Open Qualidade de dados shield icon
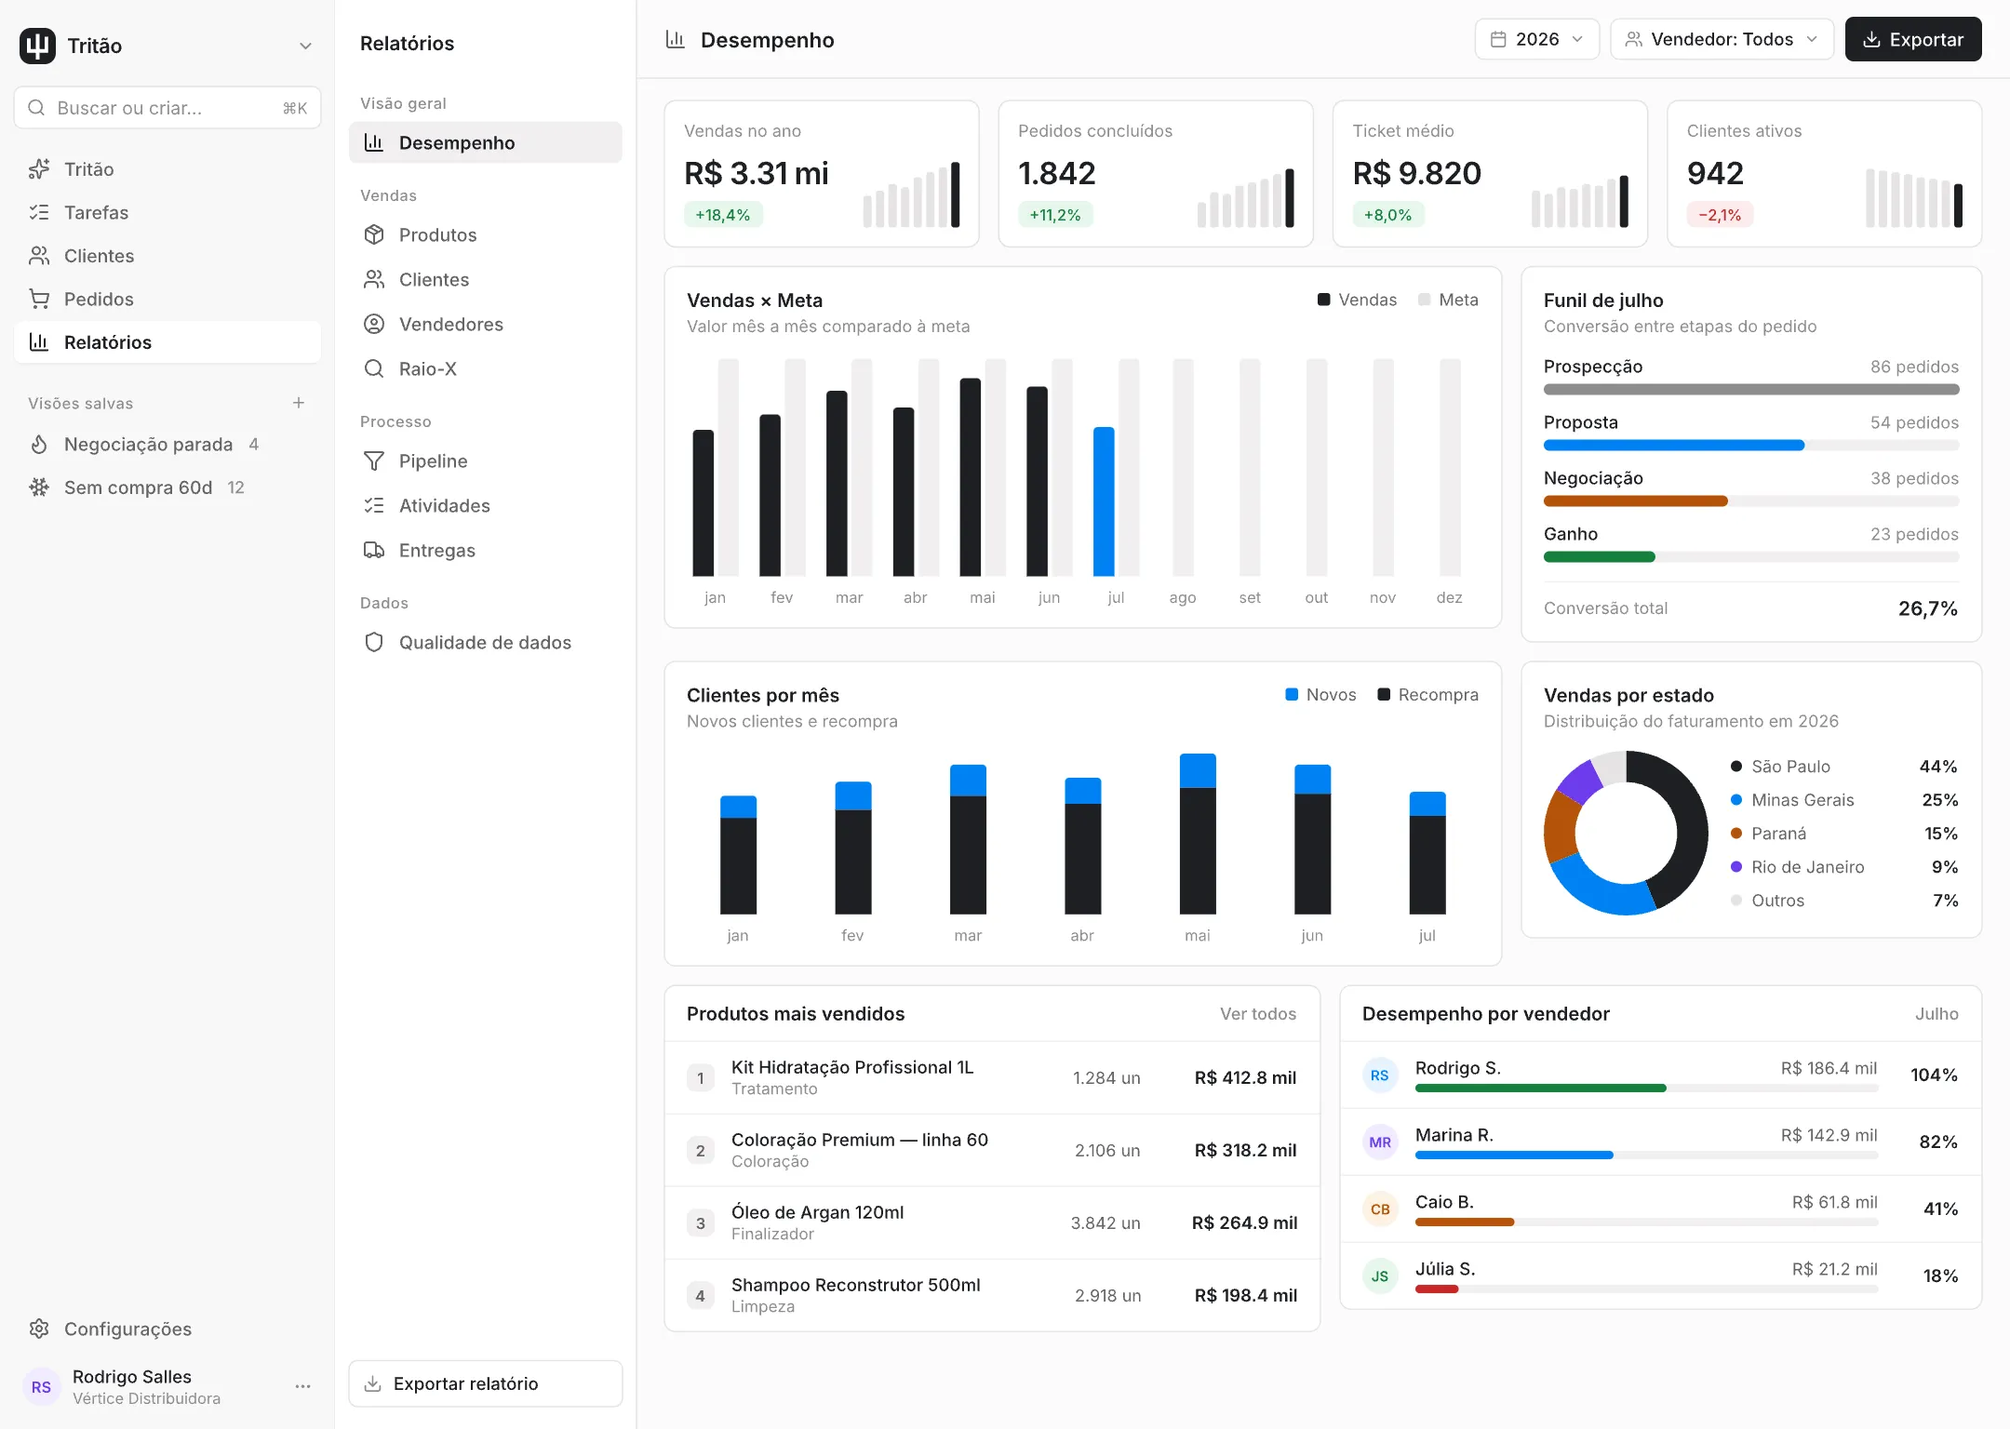The image size is (2010, 1429). (x=374, y=642)
